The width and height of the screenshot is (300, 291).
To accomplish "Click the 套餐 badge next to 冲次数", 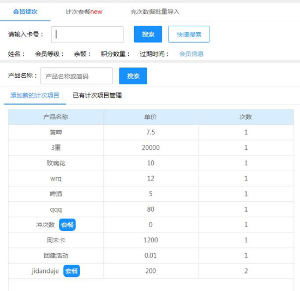I will 67,225.
